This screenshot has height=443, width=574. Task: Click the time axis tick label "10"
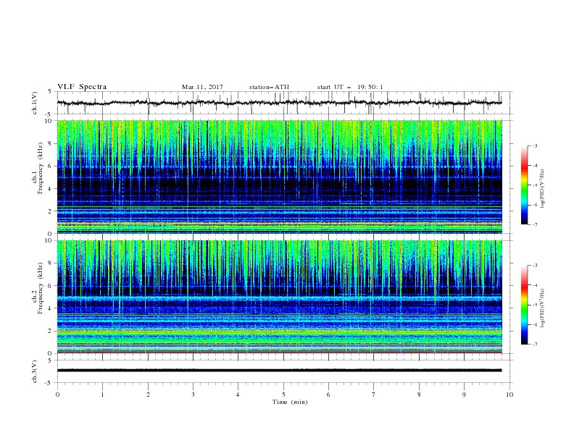coord(509,395)
